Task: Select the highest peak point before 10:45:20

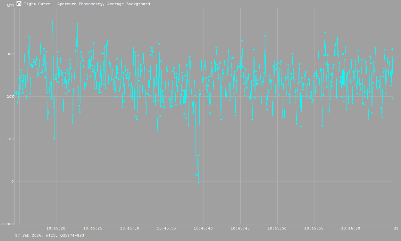Action: (x=52, y=22)
